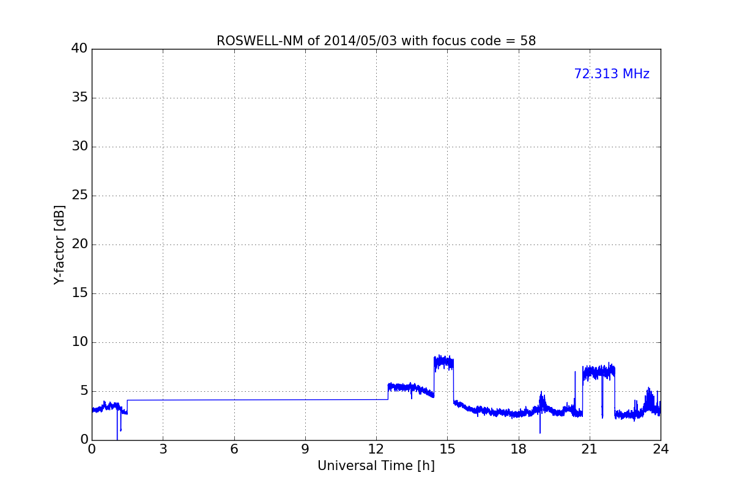Viewport: 734px width, 489px height.
Task: Click the x-axis tick label '9'
Action: [305, 449]
